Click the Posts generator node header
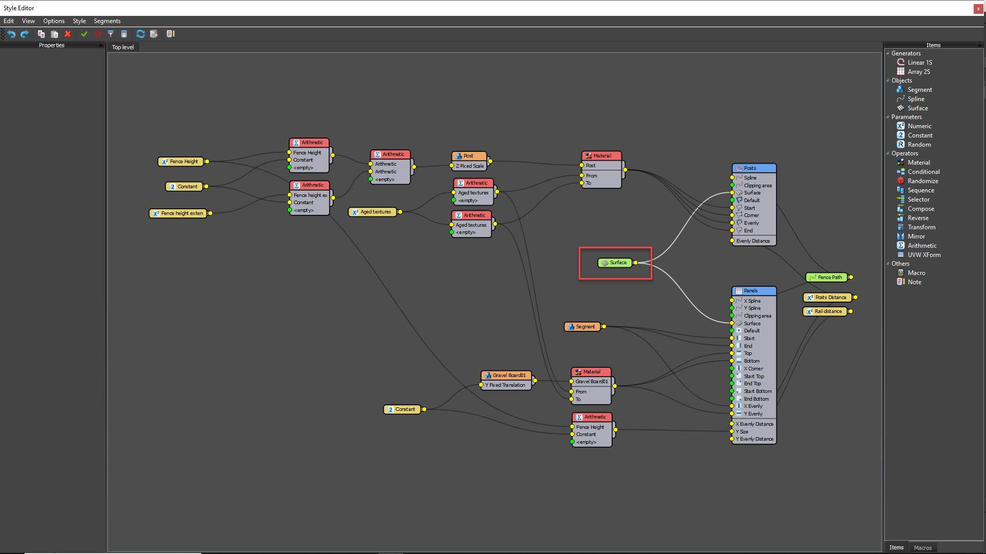Viewport: 986px width, 554px height. pos(753,168)
